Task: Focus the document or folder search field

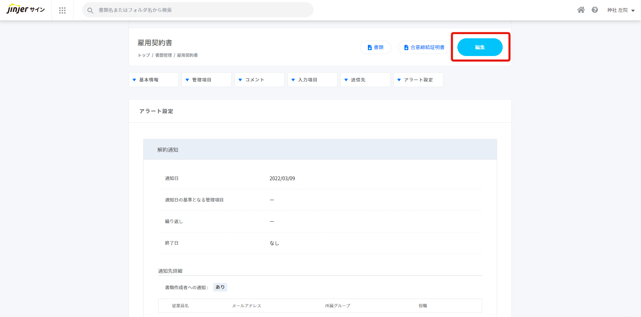Action: [202, 10]
